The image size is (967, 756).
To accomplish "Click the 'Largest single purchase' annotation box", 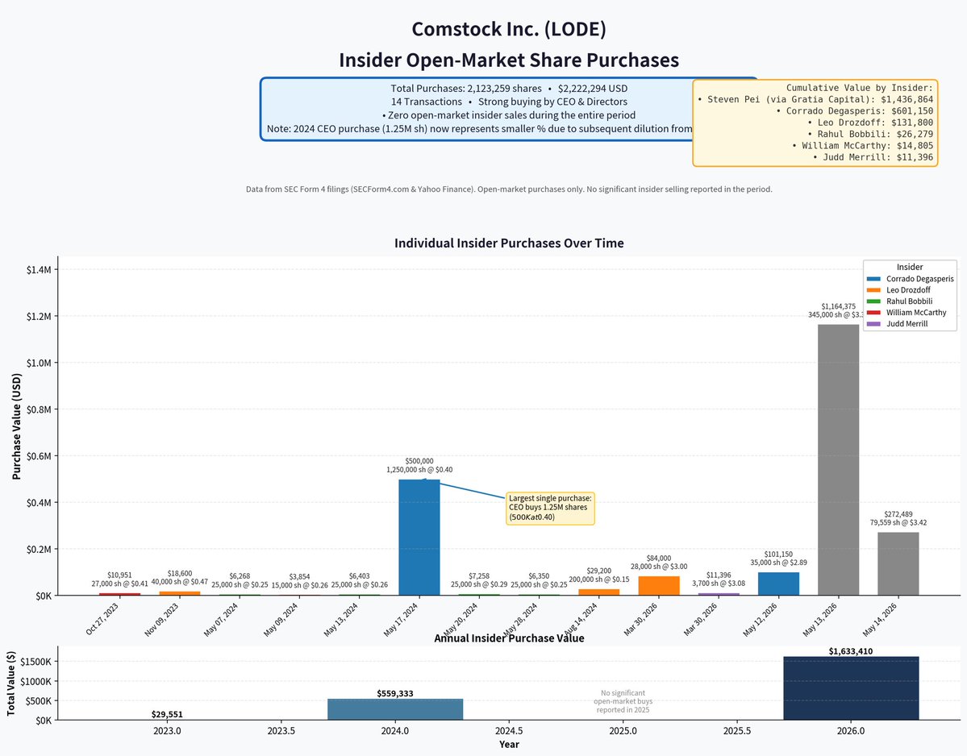I will tap(550, 508).
